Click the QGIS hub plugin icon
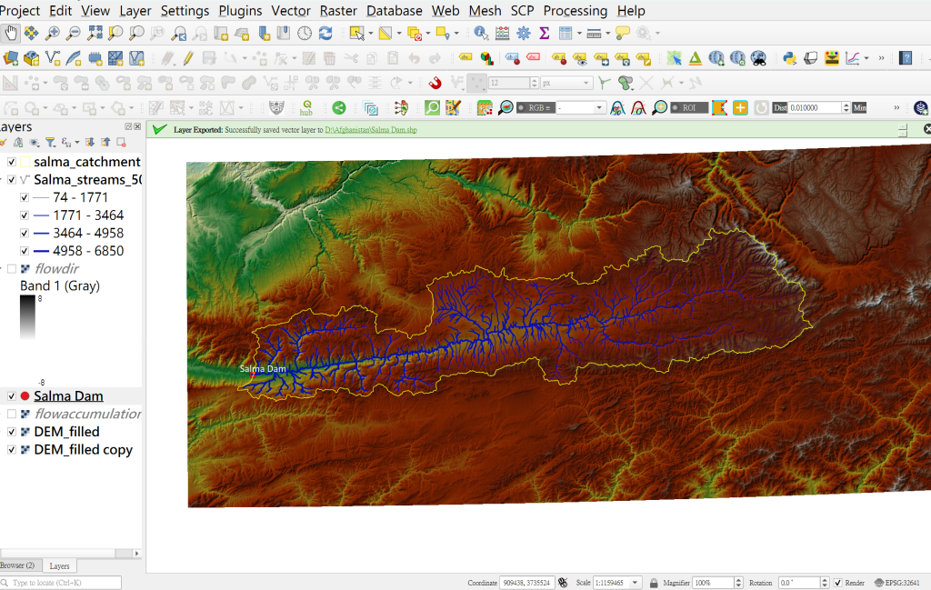 coord(306,108)
